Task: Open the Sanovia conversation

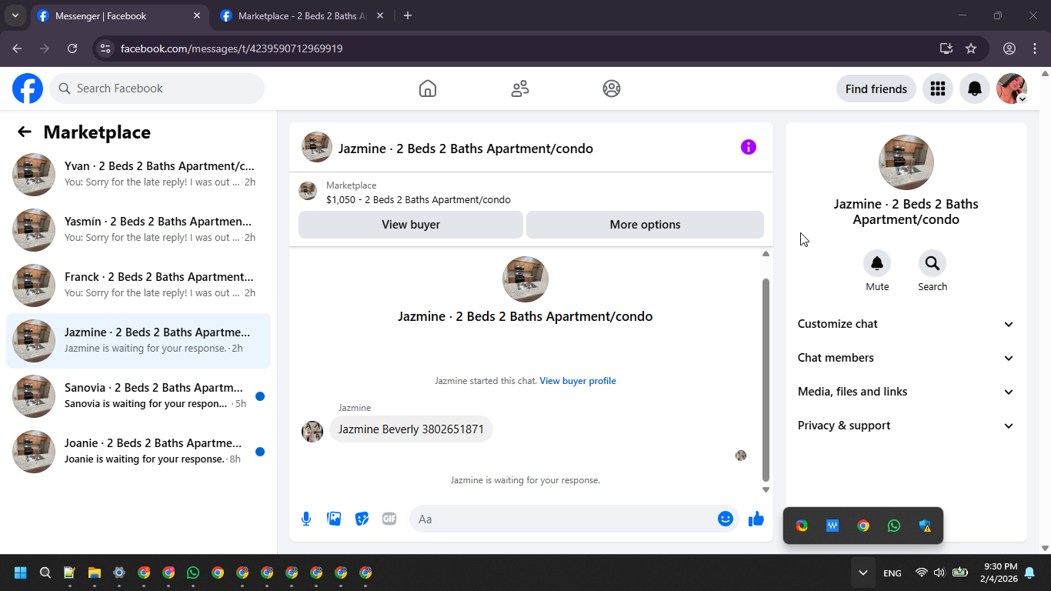Action: point(138,396)
